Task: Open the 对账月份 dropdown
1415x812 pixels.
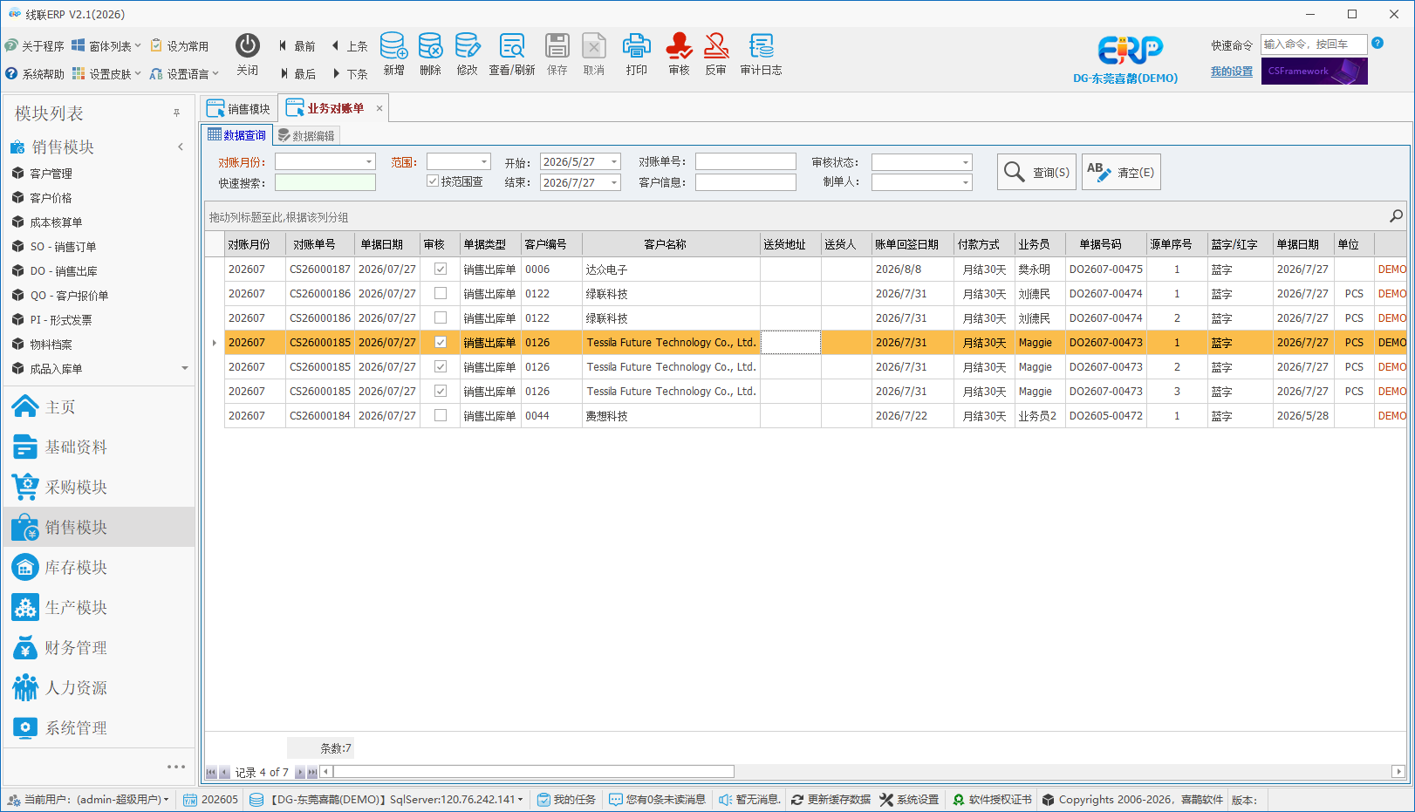Action: pyautogui.click(x=369, y=162)
